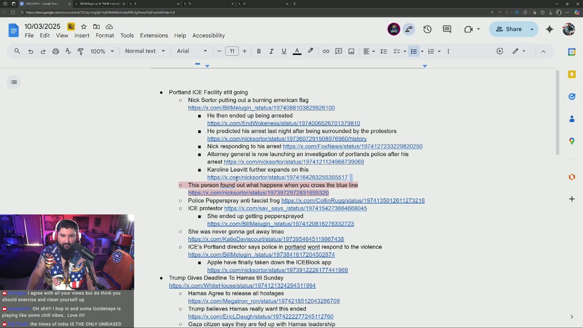Viewport: 583px width, 328px height.
Task: Open the 100% zoom dropdown
Action: coord(102,51)
